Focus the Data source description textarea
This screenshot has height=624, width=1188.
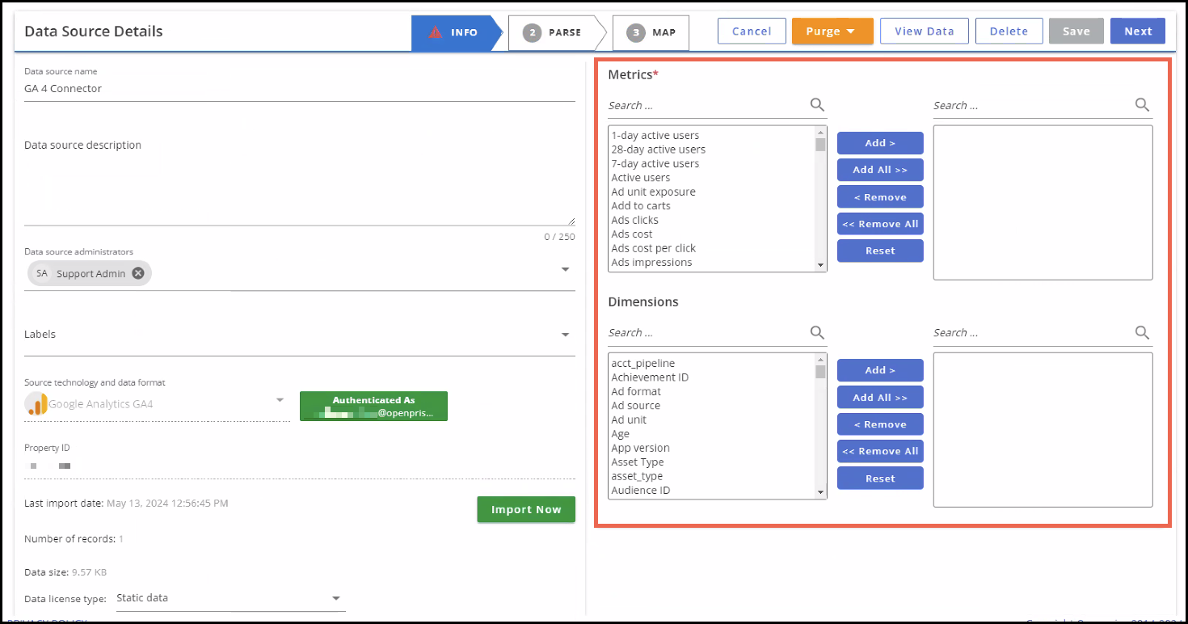pyautogui.click(x=299, y=182)
